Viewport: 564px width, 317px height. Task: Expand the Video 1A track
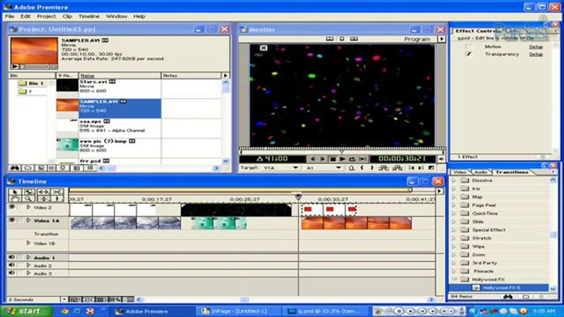tap(28, 220)
